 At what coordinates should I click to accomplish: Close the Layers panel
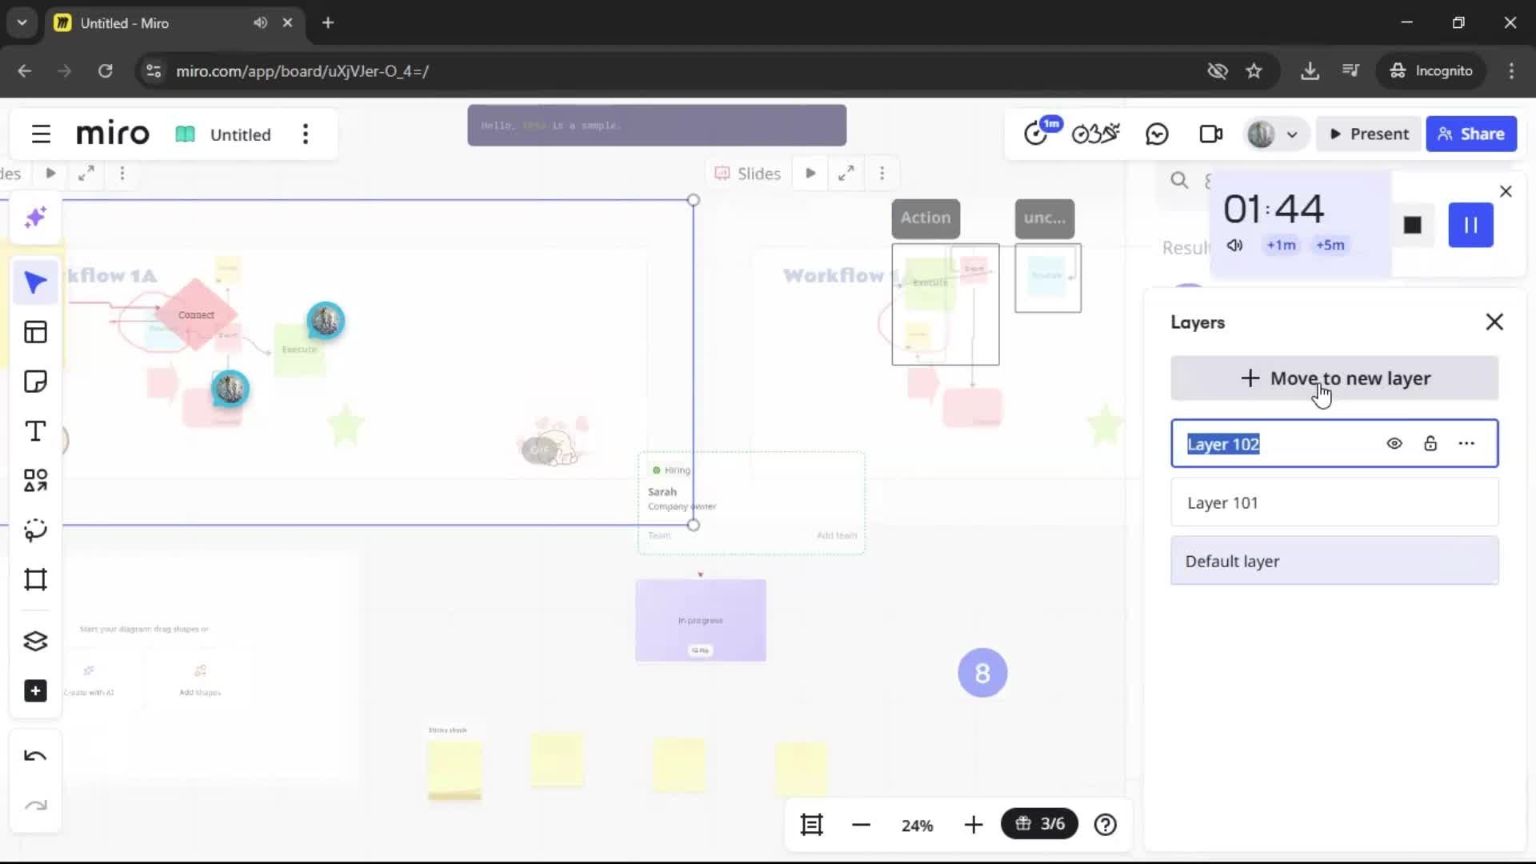click(1494, 322)
